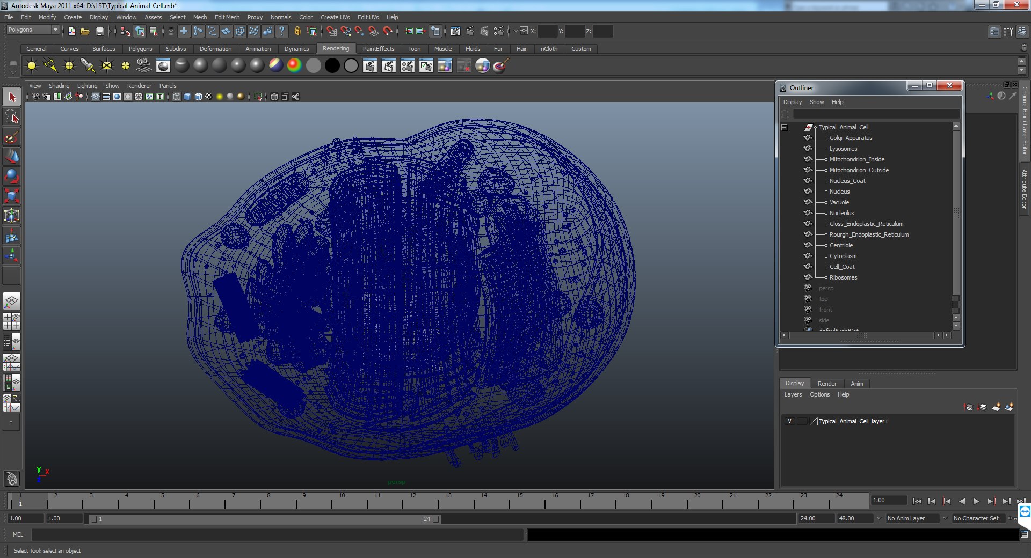Save the scene with disk icon
This screenshot has width=1031, height=558.
coord(99,31)
